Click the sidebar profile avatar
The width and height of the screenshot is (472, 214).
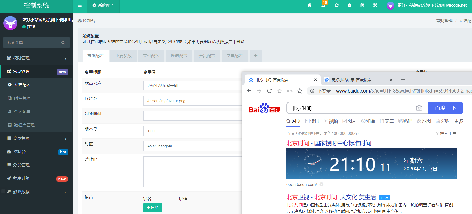tap(10, 23)
